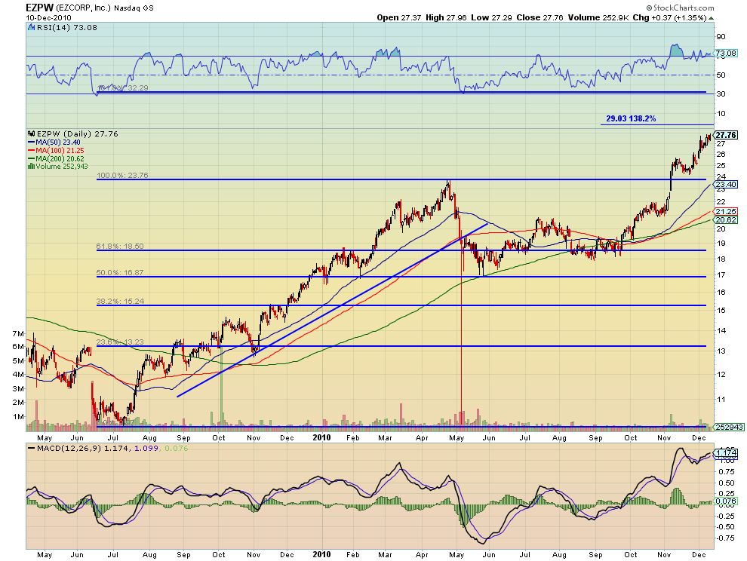Click the 38.2%: 15.24 Fibonacci label
The height and width of the screenshot is (561, 747).
coord(120,301)
